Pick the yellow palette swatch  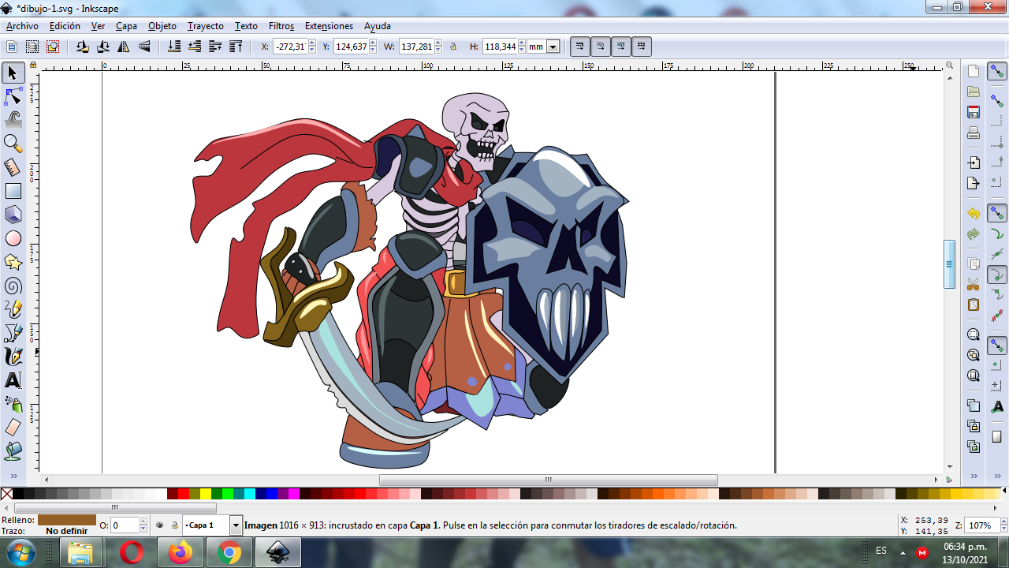coord(206,494)
